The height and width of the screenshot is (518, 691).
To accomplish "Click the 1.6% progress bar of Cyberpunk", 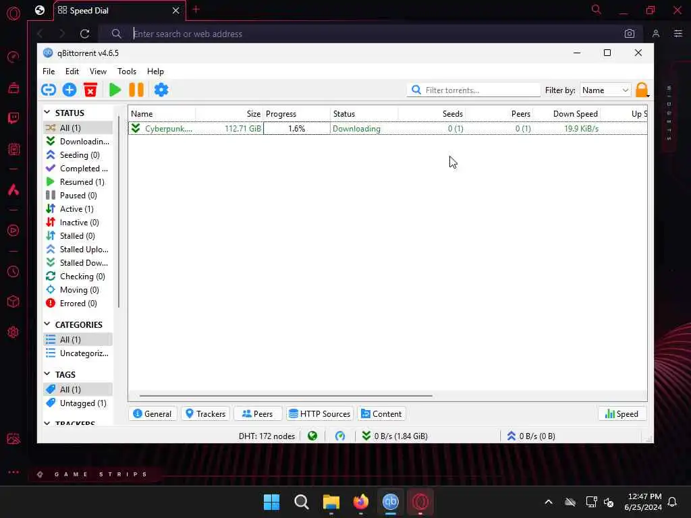I will 297,129.
